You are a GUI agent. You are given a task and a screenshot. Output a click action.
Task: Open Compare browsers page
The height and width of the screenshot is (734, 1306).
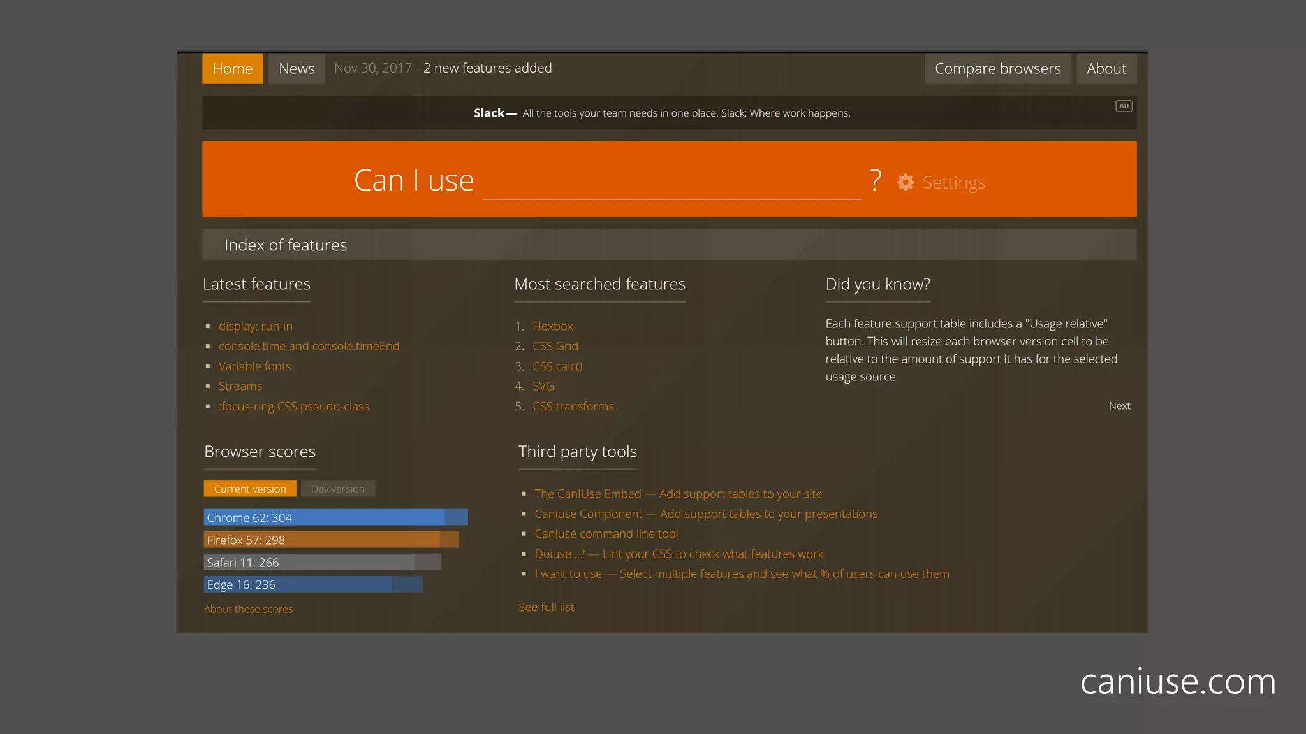pyautogui.click(x=997, y=68)
